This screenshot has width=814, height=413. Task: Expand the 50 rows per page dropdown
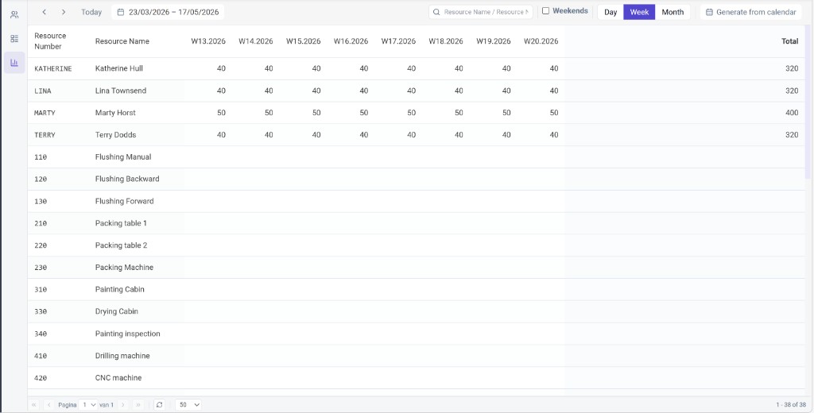click(x=188, y=404)
